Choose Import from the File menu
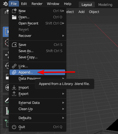Viewport: 118px width, 134px height. pyautogui.click(x=37, y=87)
